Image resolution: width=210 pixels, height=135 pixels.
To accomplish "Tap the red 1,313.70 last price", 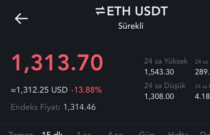I will (x=57, y=63).
